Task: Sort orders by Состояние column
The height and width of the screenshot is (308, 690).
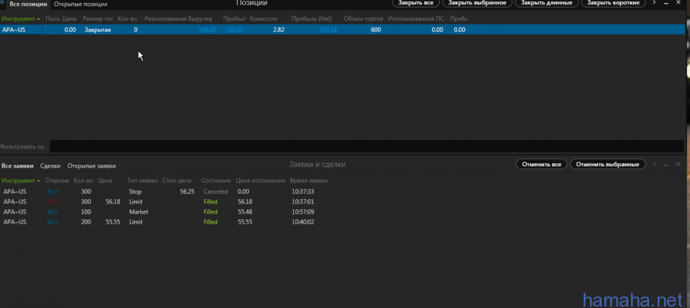Action: pyautogui.click(x=216, y=181)
